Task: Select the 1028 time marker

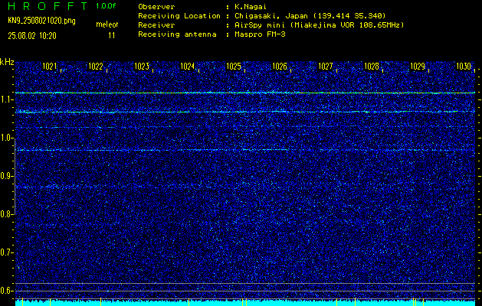Action: click(372, 67)
